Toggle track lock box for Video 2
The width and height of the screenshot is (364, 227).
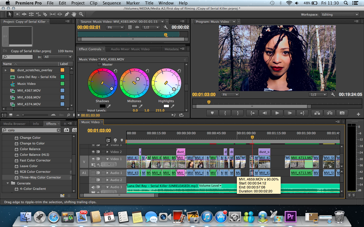(104, 152)
